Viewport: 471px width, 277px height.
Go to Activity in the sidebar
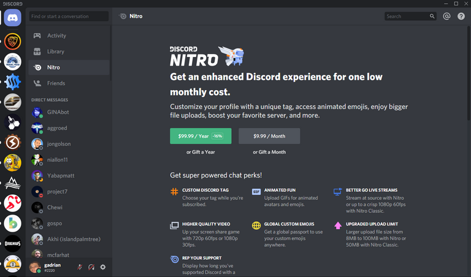pos(69,36)
